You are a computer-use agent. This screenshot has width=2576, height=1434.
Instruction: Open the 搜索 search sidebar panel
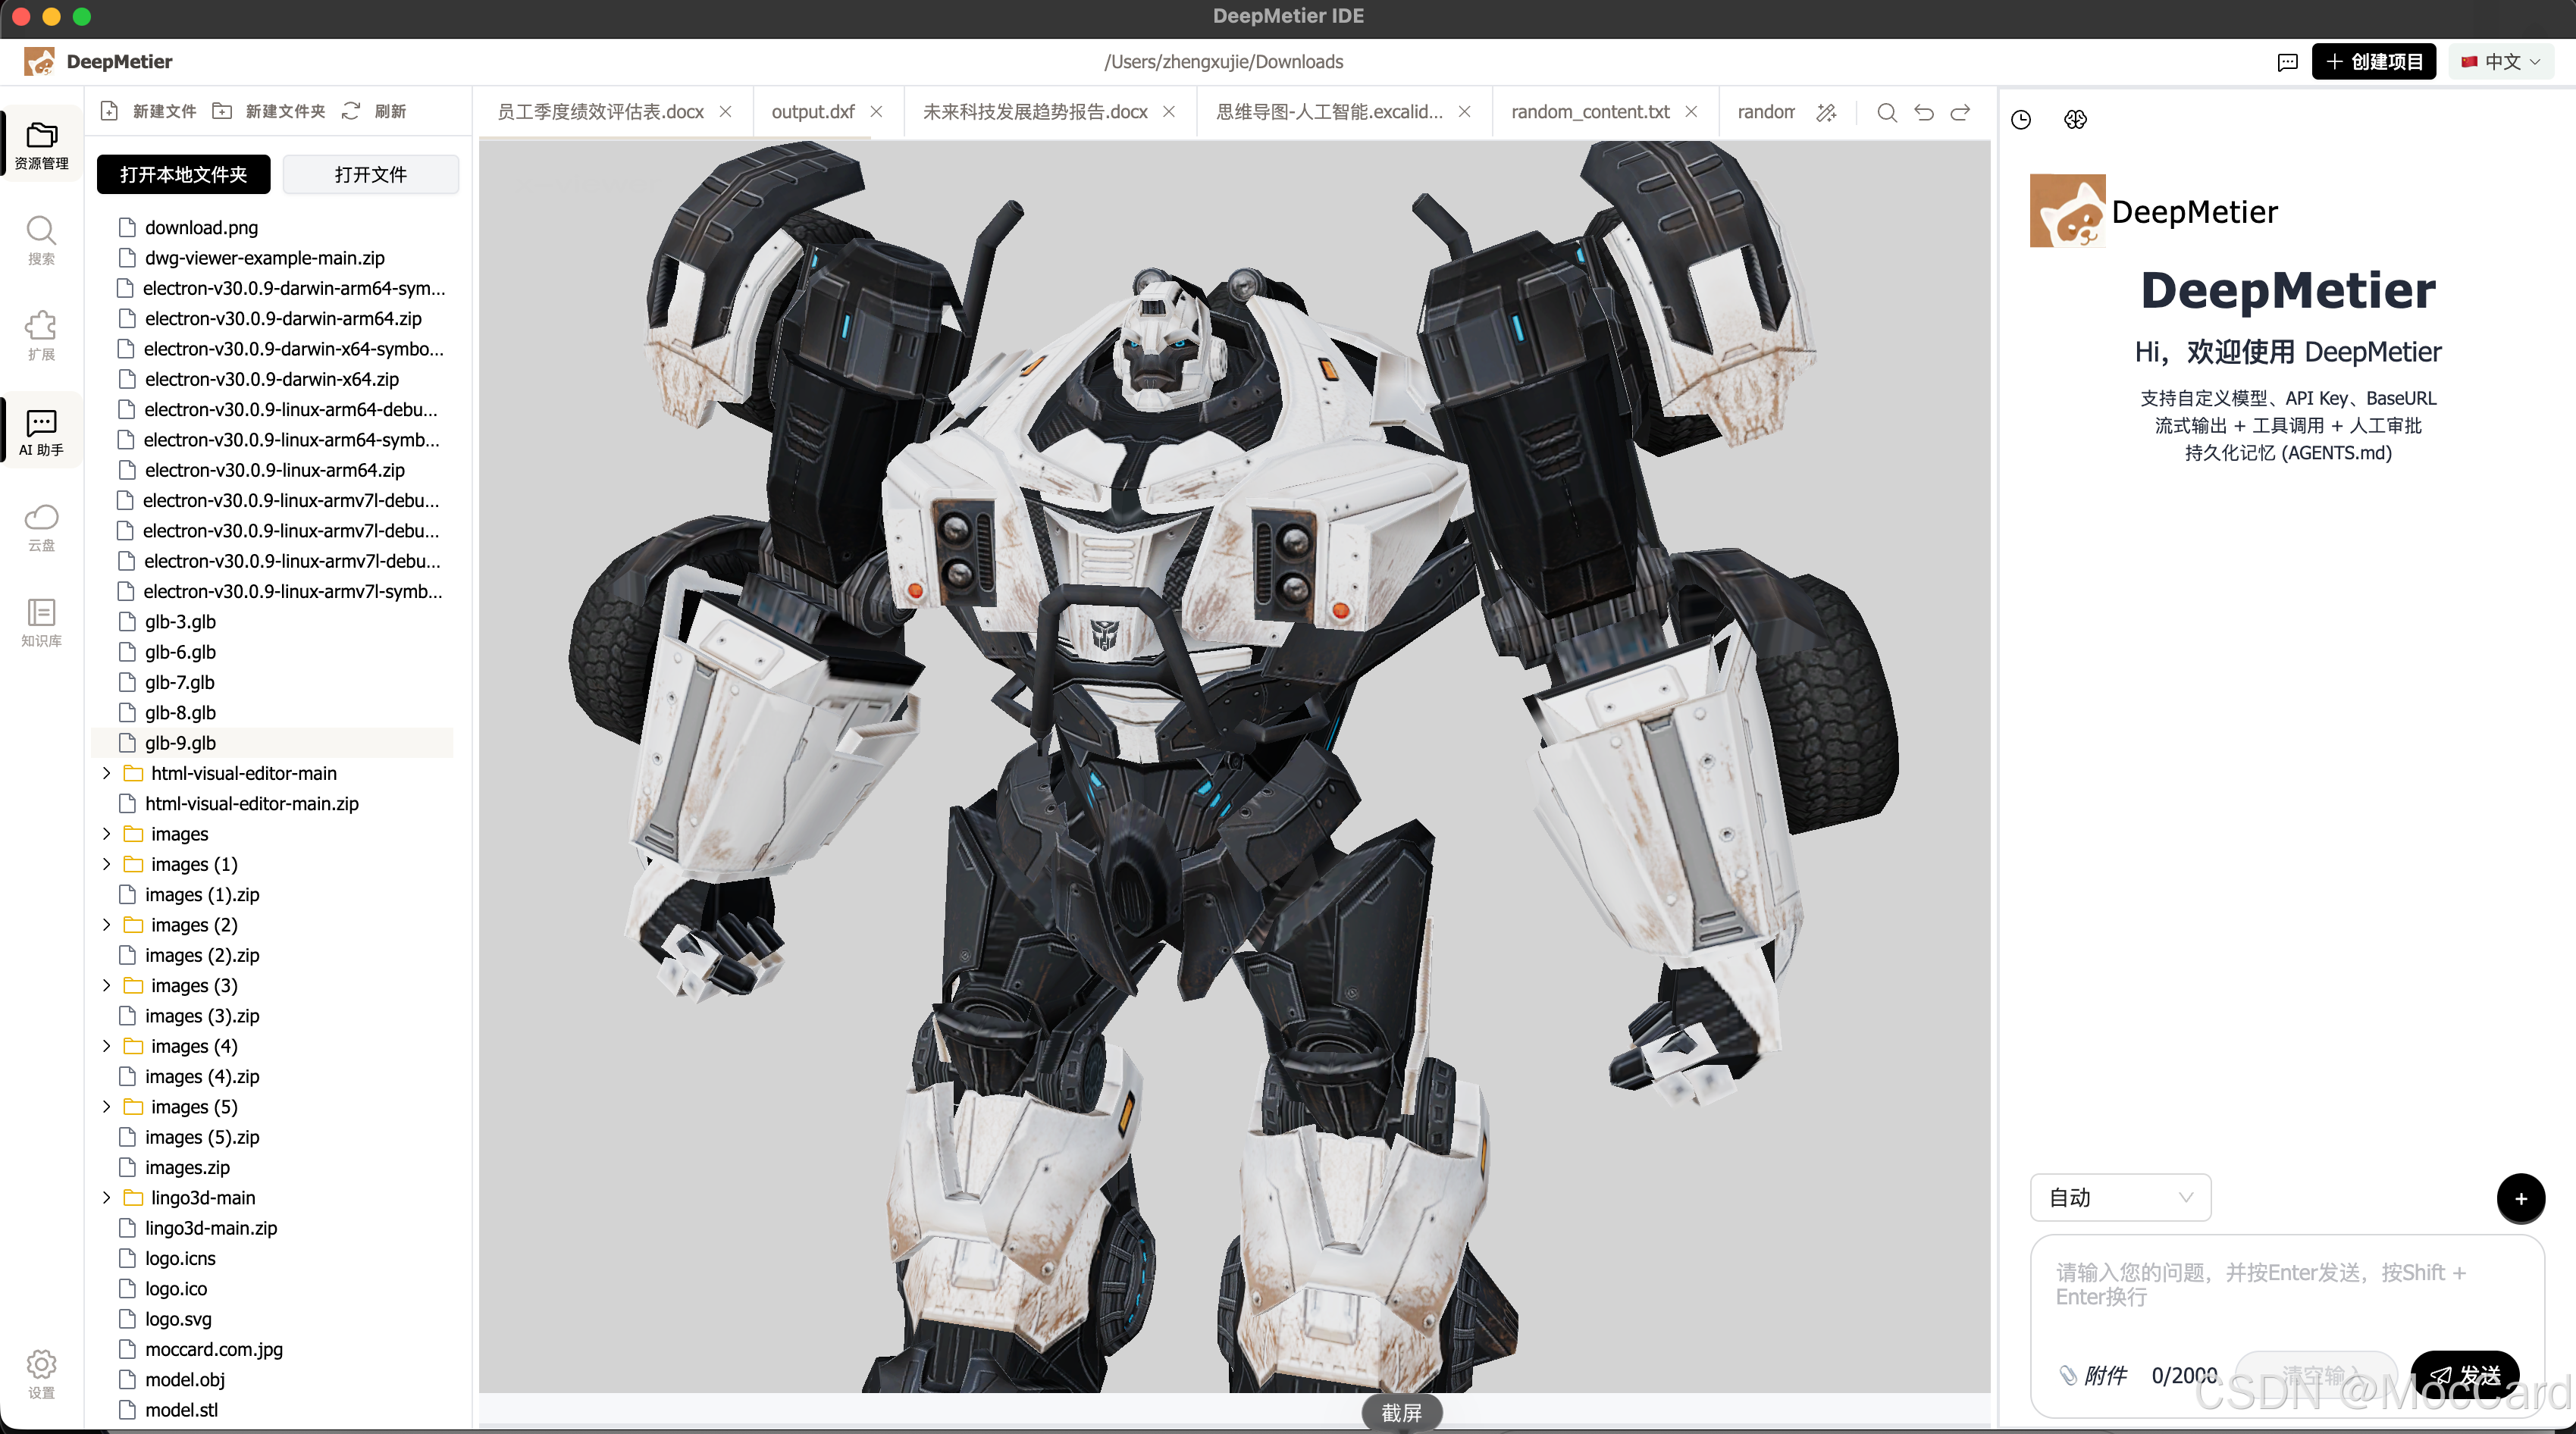click(x=41, y=240)
